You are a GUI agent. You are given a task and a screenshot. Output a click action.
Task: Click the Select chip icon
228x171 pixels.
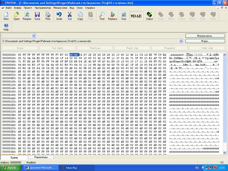pyautogui.click(x=149, y=16)
